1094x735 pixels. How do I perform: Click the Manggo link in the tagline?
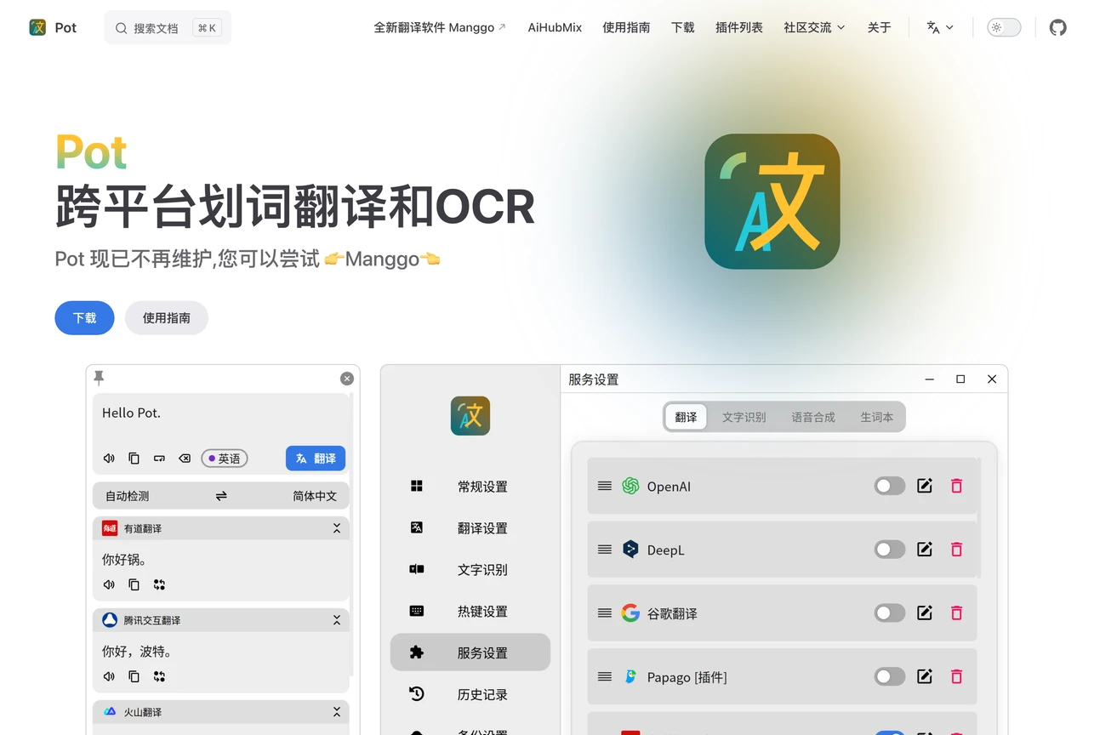pyautogui.click(x=382, y=259)
